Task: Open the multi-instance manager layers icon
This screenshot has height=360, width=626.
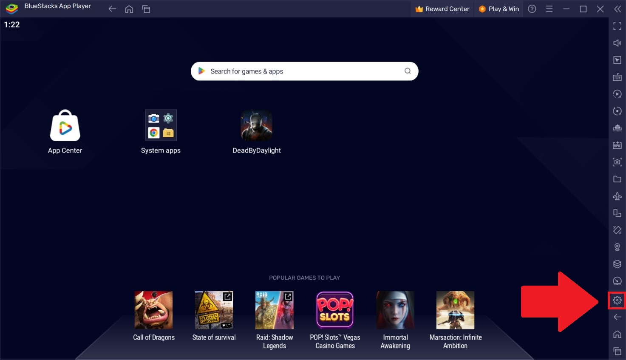Action: [617, 264]
